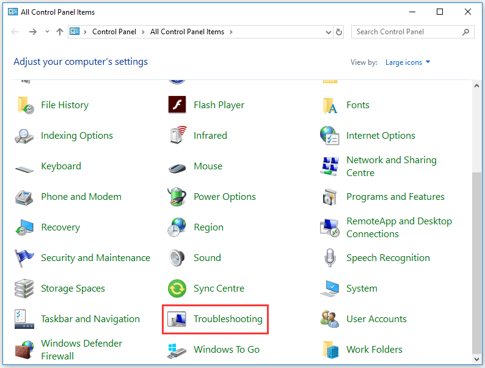Click the Windows To Go USB icon

pyautogui.click(x=177, y=351)
